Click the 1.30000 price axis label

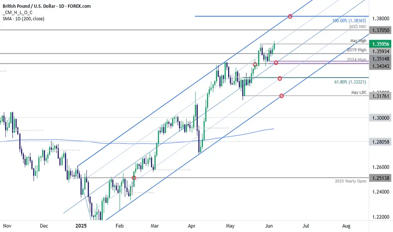(380, 118)
